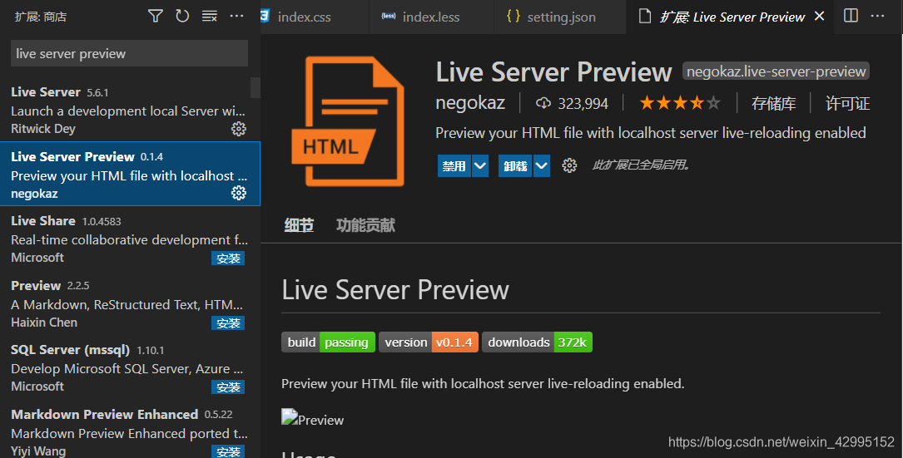Click the negokaz.live-server-preview identifier
Image resolution: width=903 pixels, height=458 pixels.
coord(776,71)
